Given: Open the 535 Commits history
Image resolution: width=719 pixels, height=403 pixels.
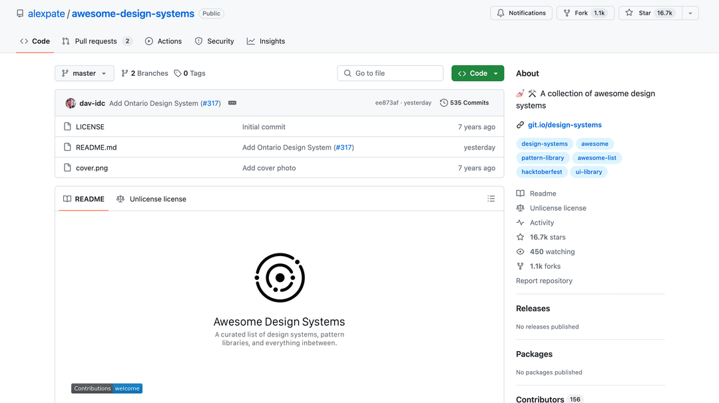Looking at the screenshot, I should pos(464,103).
